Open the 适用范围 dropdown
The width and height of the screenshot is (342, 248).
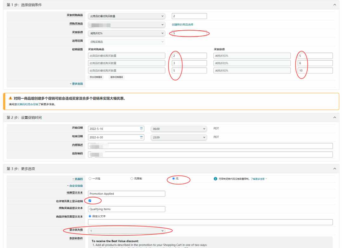point(126,42)
